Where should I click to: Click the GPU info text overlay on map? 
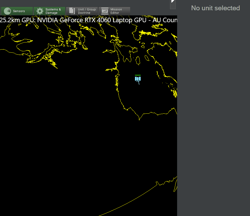(89, 20)
